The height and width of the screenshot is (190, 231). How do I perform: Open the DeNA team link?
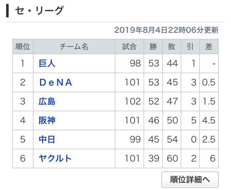click(55, 82)
